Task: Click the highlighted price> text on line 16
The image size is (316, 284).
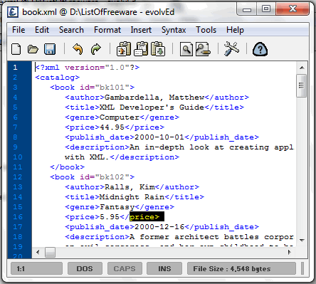Action: tap(147, 216)
